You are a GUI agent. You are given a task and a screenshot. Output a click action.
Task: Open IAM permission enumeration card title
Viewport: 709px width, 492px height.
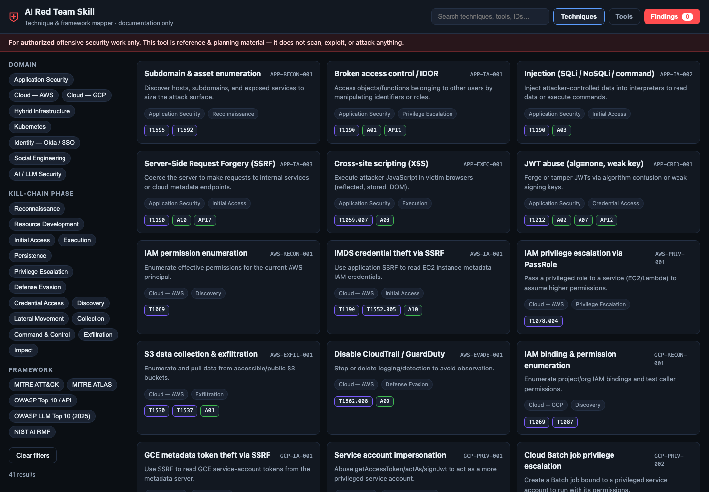click(196, 253)
